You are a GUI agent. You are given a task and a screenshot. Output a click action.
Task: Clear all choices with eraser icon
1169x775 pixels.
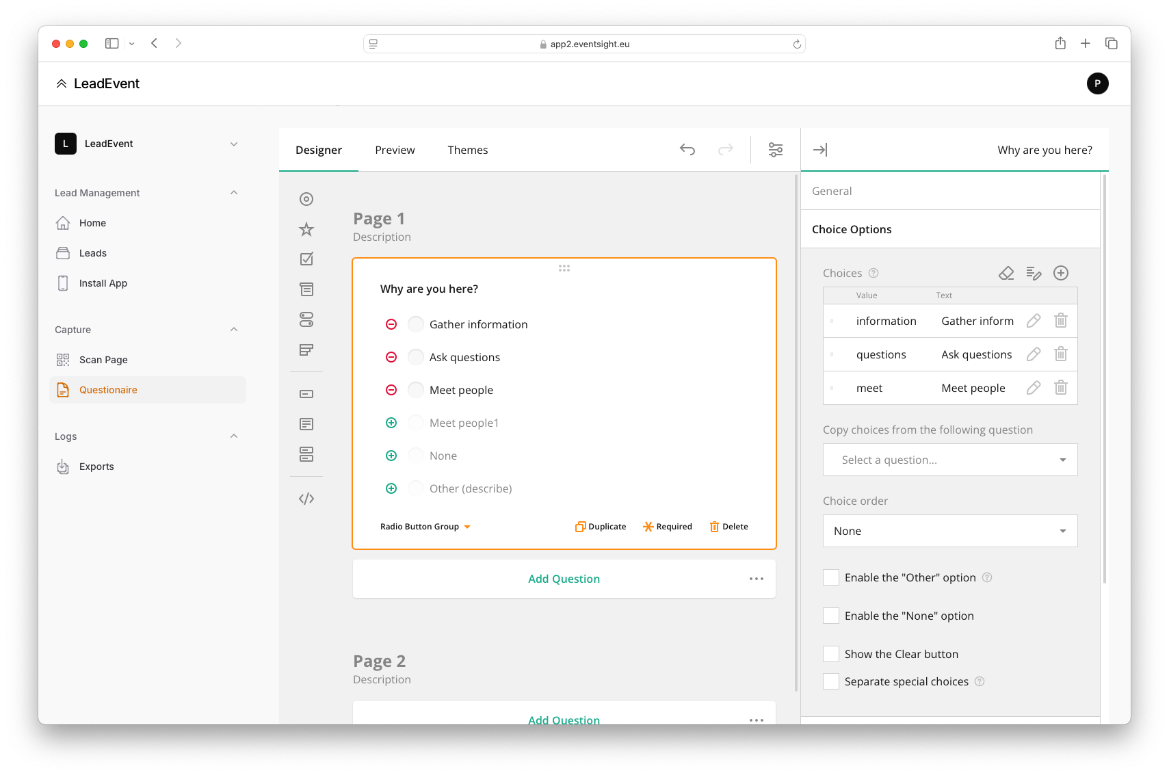point(1006,273)
